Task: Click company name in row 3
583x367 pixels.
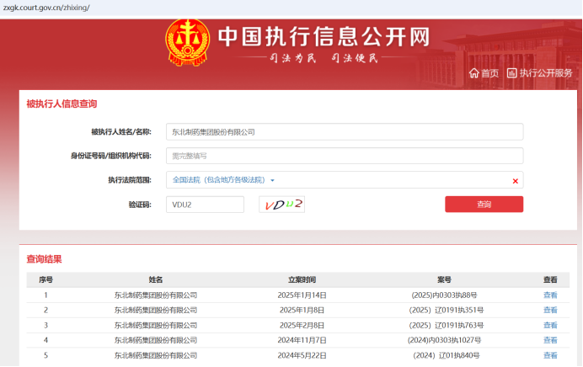Action: click(155, 326)
